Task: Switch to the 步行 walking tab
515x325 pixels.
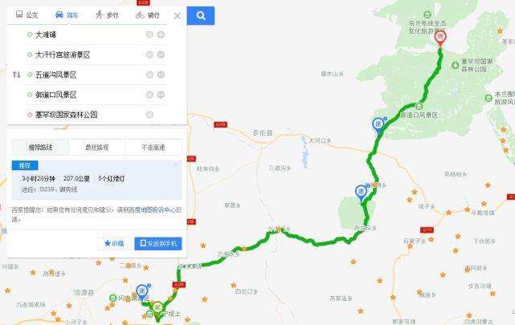Action: coord(107,14)
